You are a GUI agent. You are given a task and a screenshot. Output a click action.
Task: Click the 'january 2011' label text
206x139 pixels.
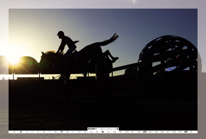(x=109, y=129)
